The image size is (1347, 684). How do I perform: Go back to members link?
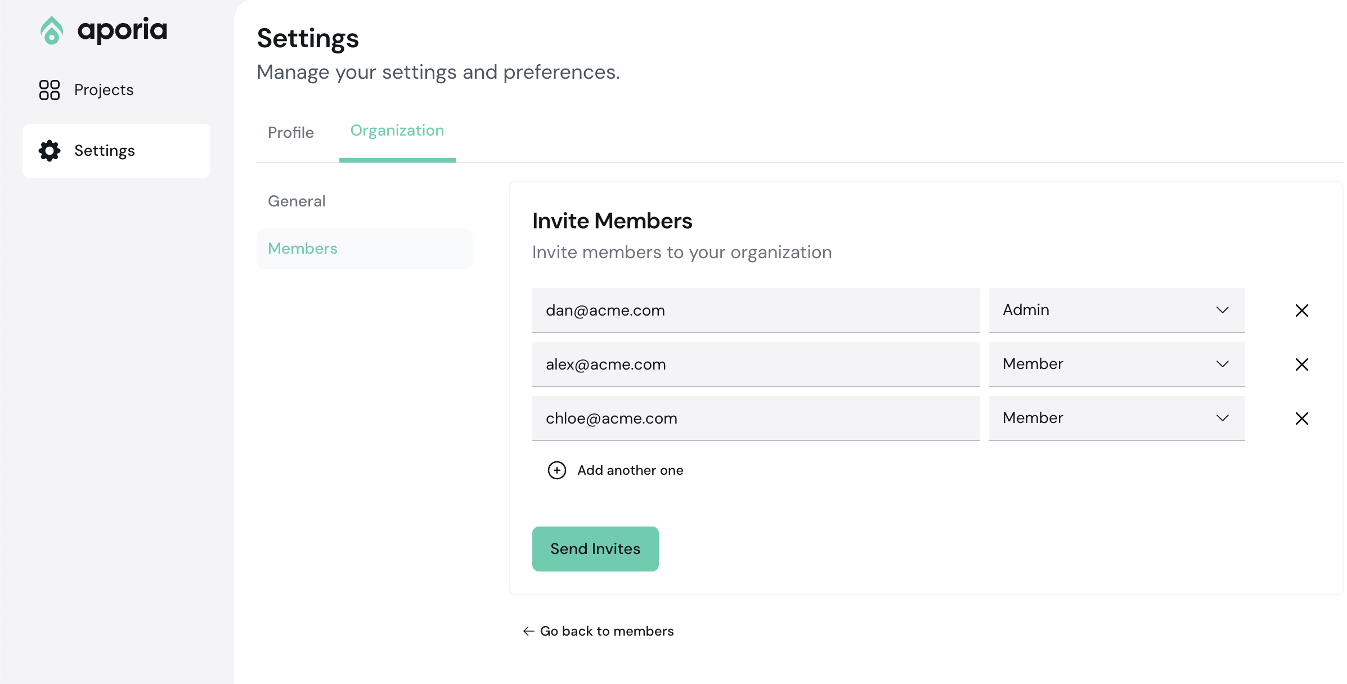click(x=606, y=631)
